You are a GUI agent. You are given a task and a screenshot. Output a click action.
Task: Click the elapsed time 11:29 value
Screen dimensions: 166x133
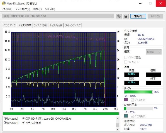pos(143,129)
